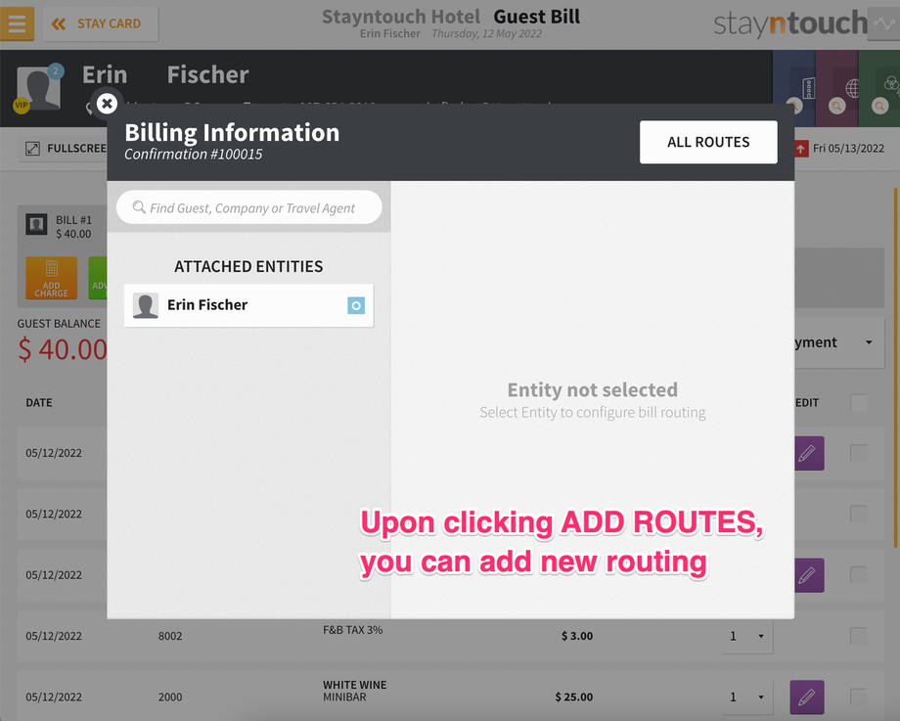Click the DATE column header
The height and width of the screenshot is (721, 900).
(x=39, y=403)
